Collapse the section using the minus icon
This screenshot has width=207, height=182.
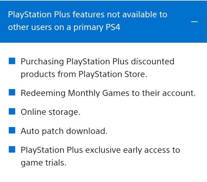tap(194, 21)
